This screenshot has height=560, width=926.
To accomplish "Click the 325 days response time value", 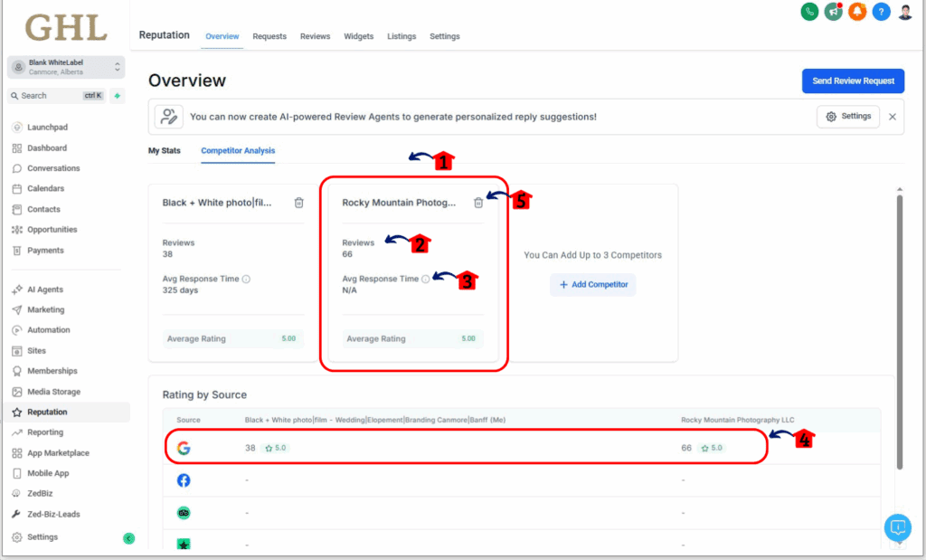I will [180, 290].
